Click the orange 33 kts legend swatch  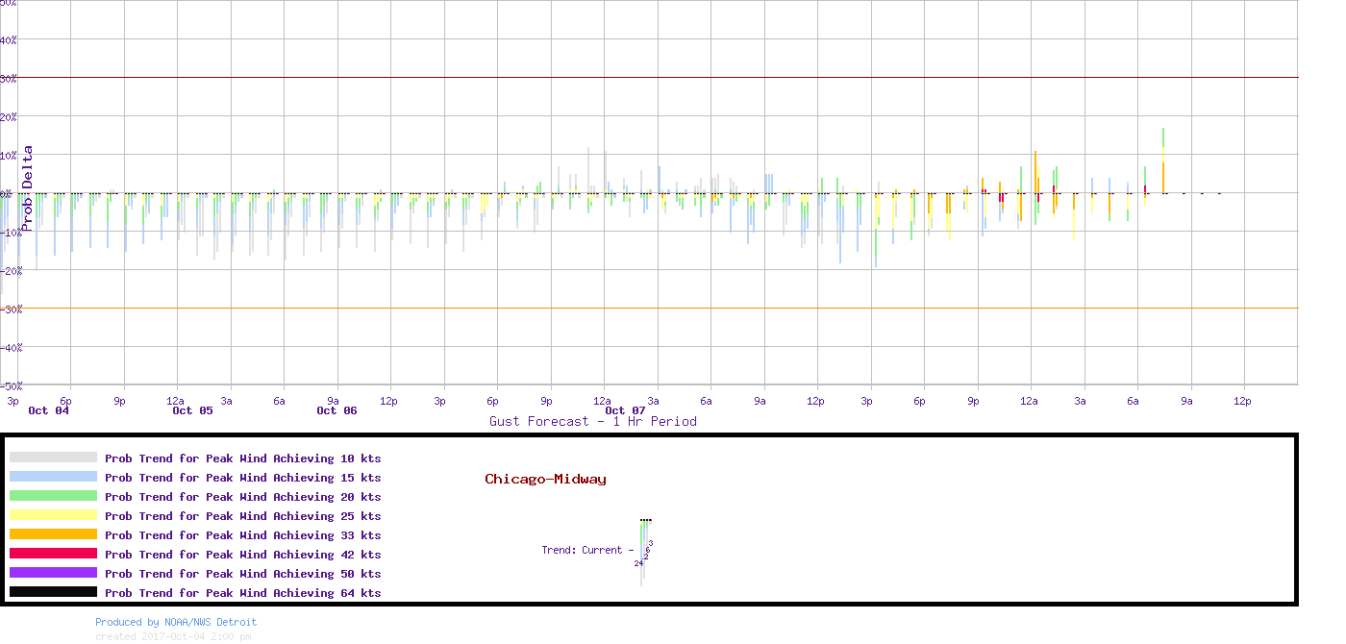pyautogui.click(x=53, y=534)
